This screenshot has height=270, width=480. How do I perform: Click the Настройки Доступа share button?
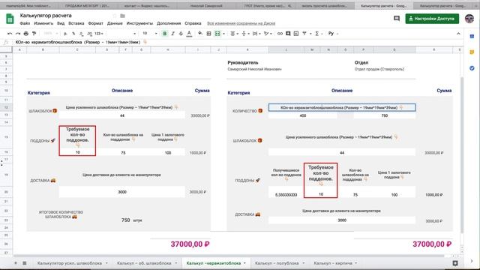432,19
